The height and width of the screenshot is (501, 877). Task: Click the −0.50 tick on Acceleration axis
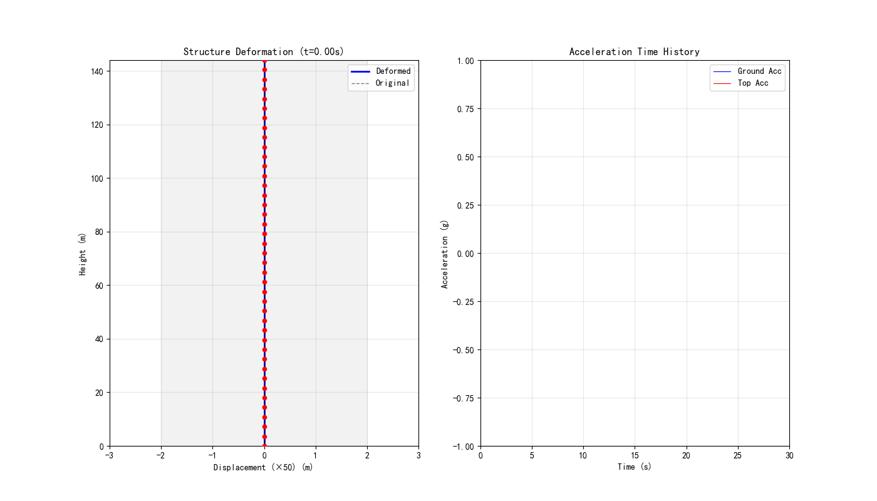click(463, 350)
